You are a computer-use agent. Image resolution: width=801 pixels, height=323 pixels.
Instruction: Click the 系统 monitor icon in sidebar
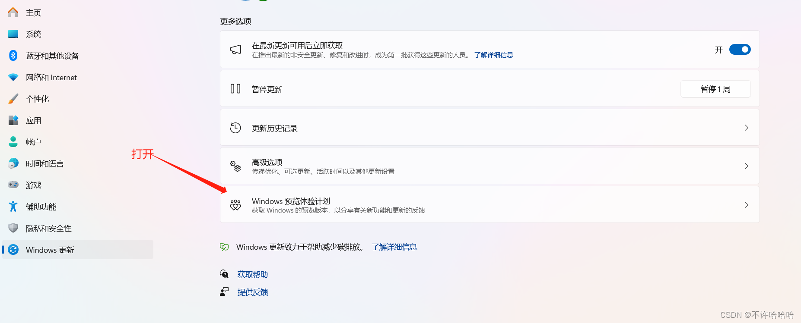point(13,34)
